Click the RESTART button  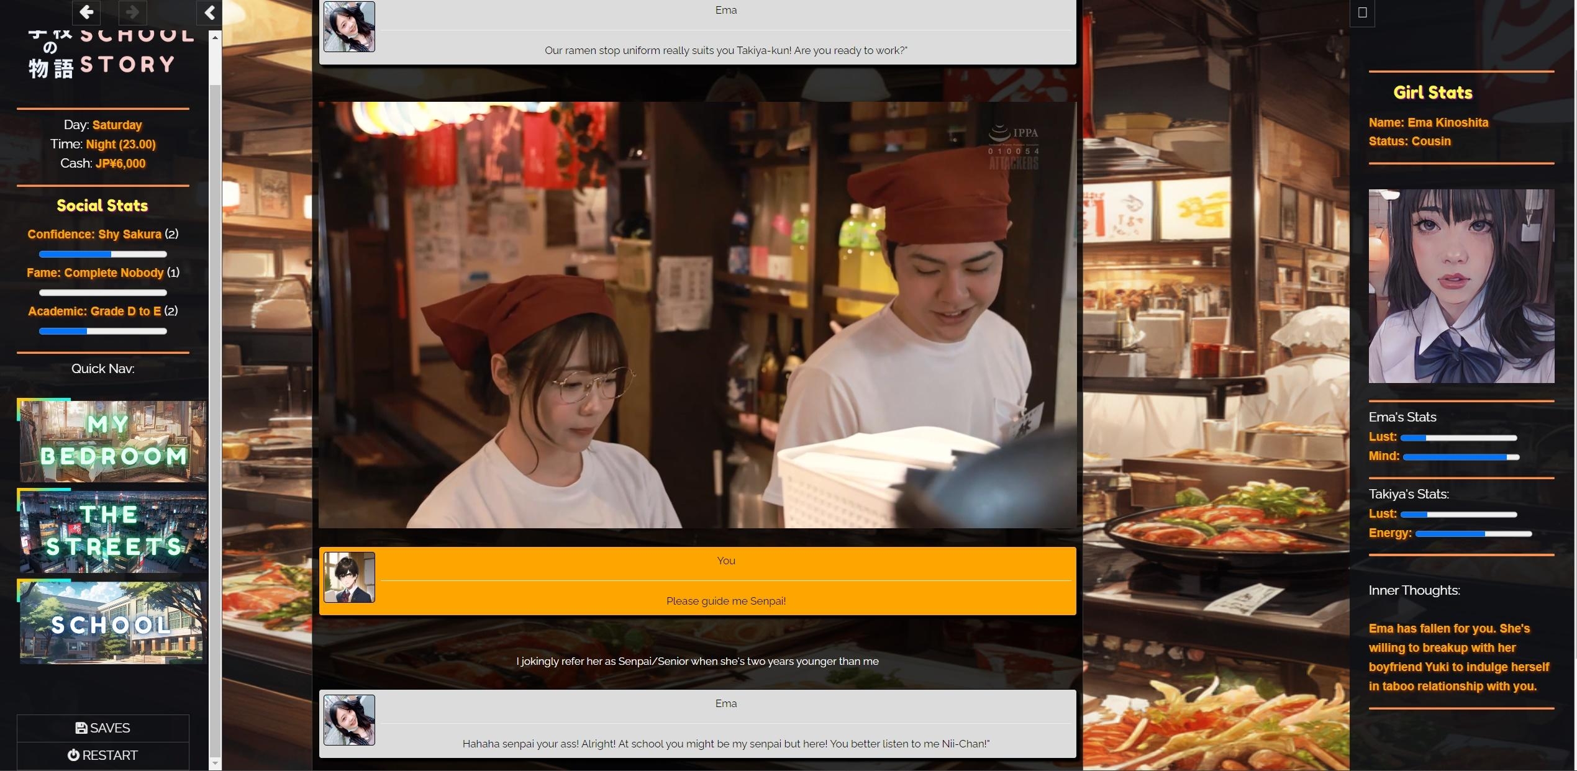pyautogui.click(x=102, y=755)
